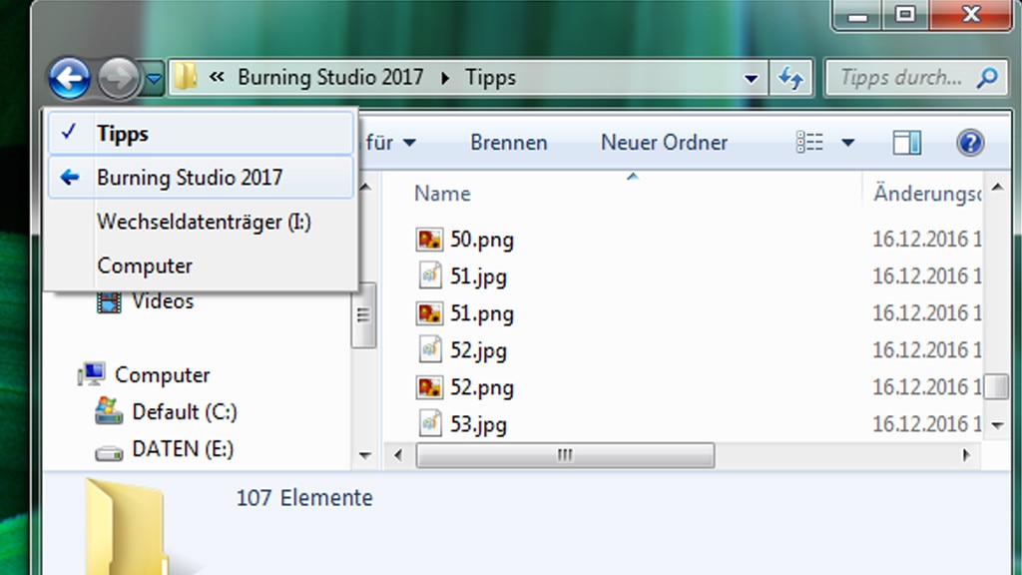
Task: Choose Burning Studio 2017 history entry
Action: (202, 178)
